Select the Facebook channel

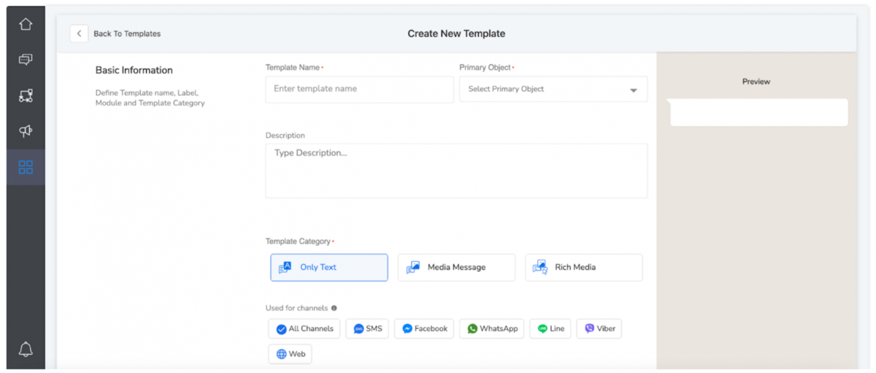[x=424, y=329]
